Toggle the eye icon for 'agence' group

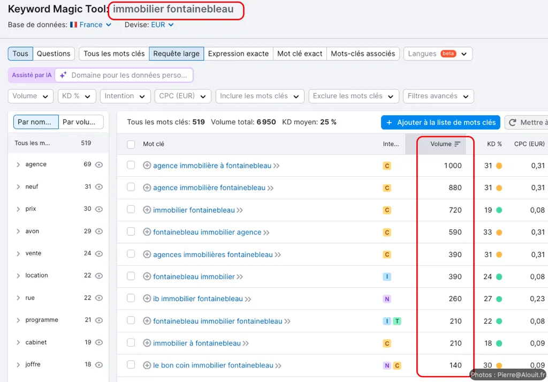coord(98,164)
